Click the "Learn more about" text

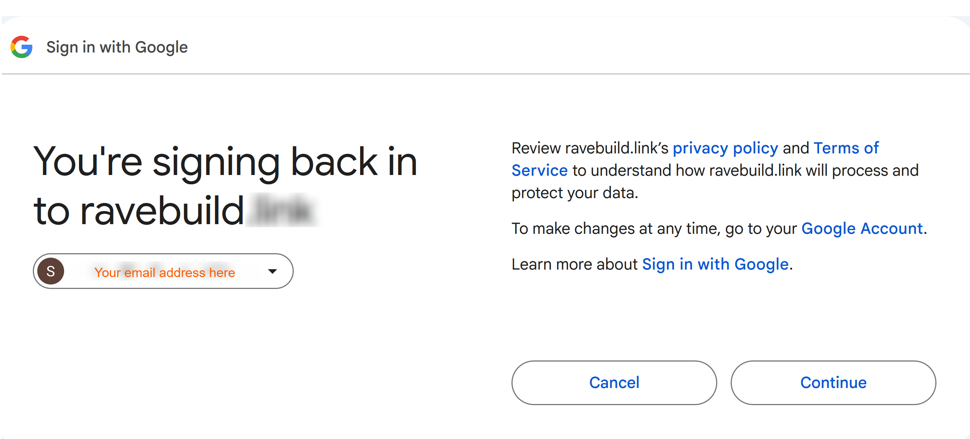pos(574,264)
